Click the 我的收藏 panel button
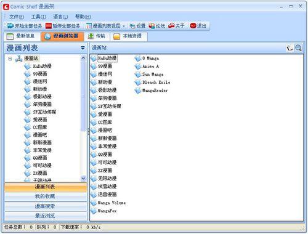Image resolution: width=308 pixels, height=234 pixels. tap(46, 196)
